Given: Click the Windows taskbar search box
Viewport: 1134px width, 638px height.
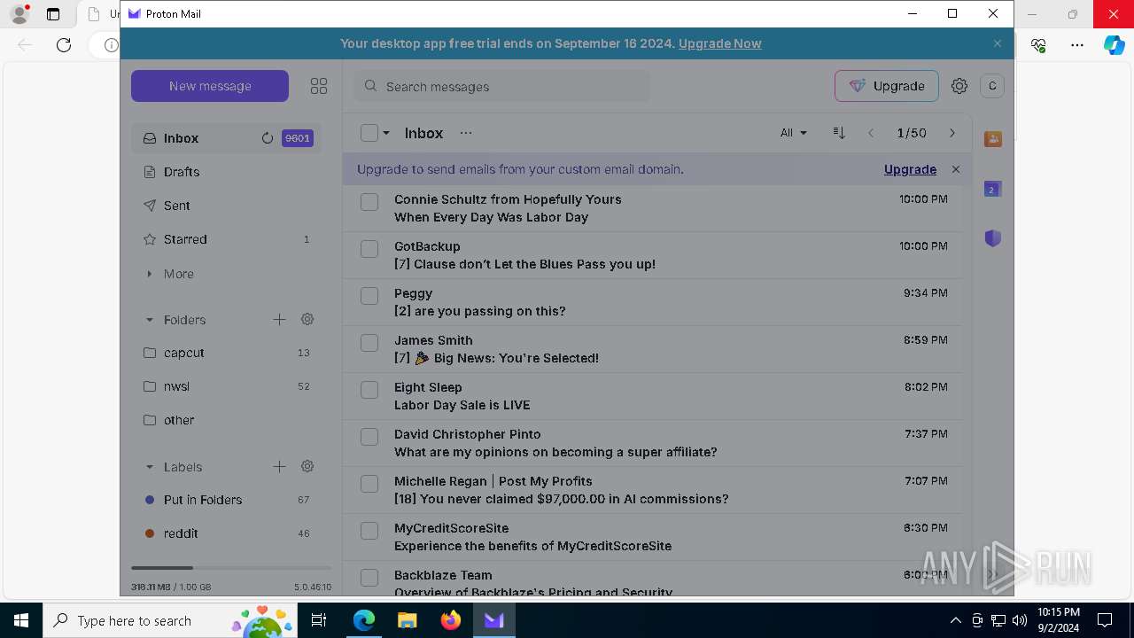Looking at the screenshot, I should 168,620.
